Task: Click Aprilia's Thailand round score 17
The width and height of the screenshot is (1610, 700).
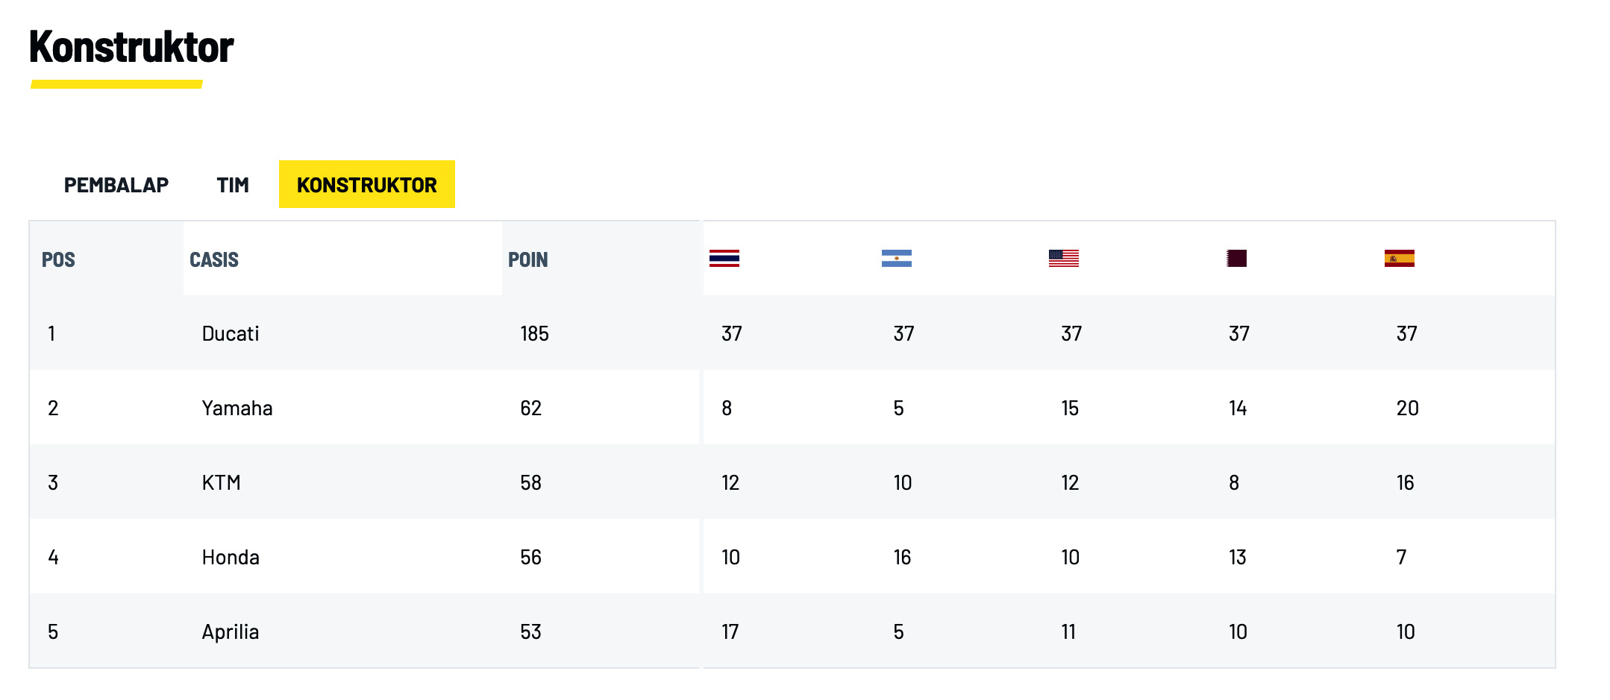Action: point(730,631)
